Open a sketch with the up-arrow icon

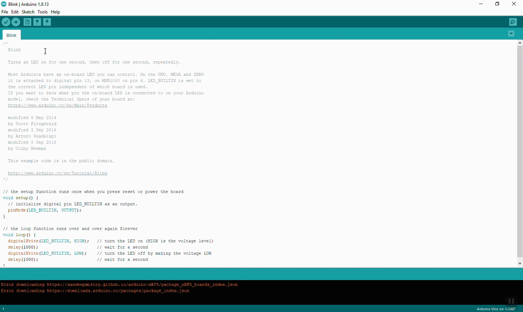pyautogui.click(x=37, y=22)
